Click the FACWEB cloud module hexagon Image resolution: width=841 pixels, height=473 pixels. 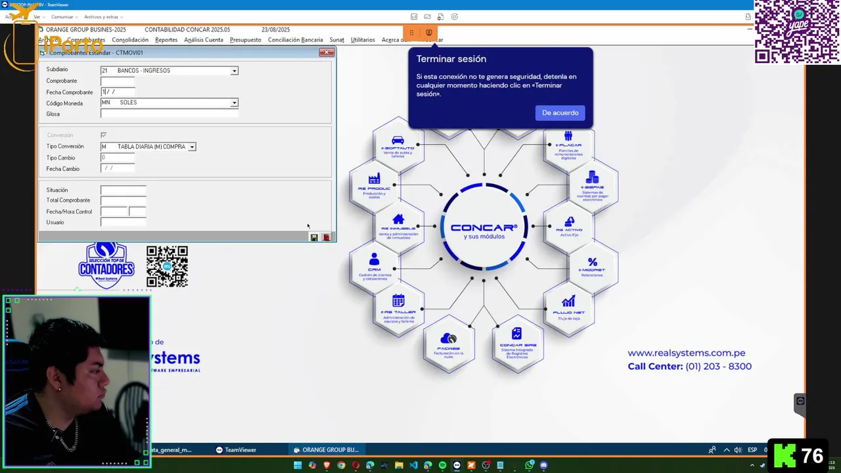(449, 344)
